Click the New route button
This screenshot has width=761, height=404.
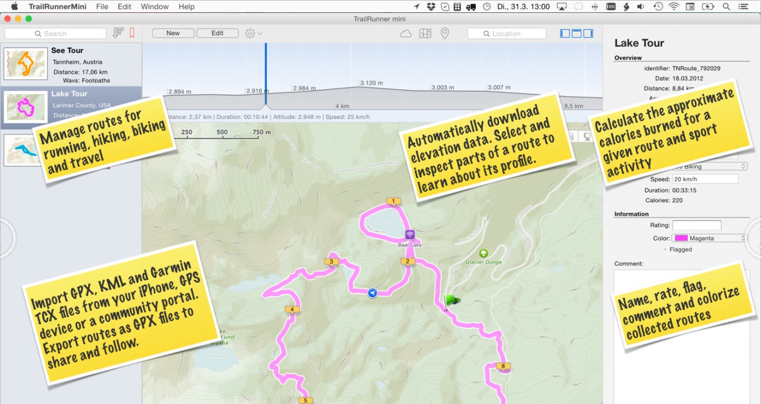click(x=172, y=33)
